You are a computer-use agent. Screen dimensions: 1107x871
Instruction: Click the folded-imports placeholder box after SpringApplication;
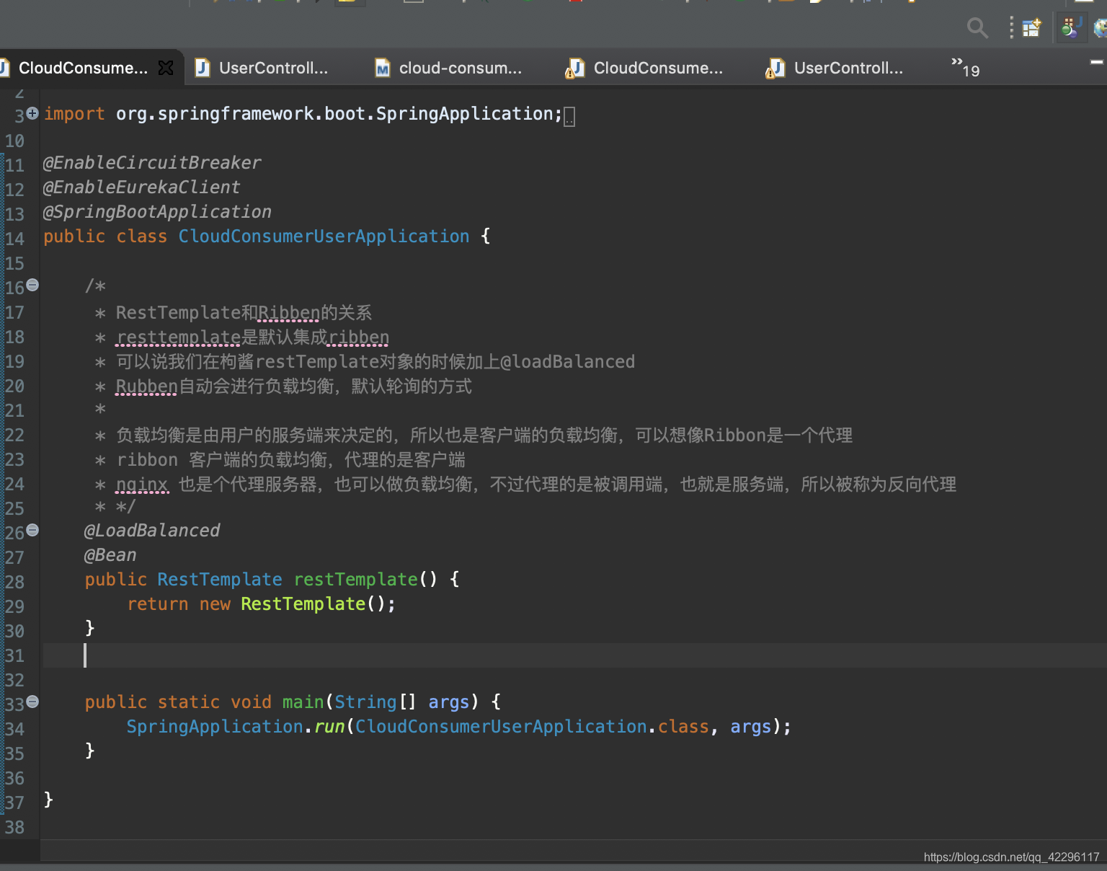click(x=569, y=116)
